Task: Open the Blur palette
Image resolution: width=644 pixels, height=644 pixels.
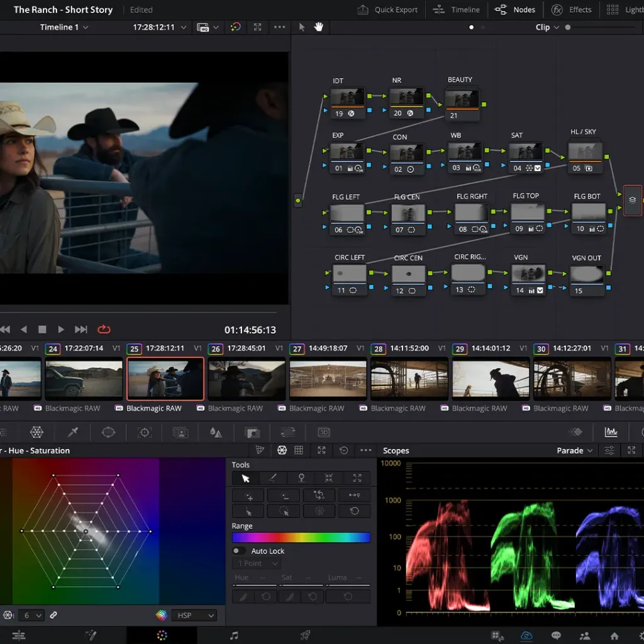Action: [x=216, y=432]
